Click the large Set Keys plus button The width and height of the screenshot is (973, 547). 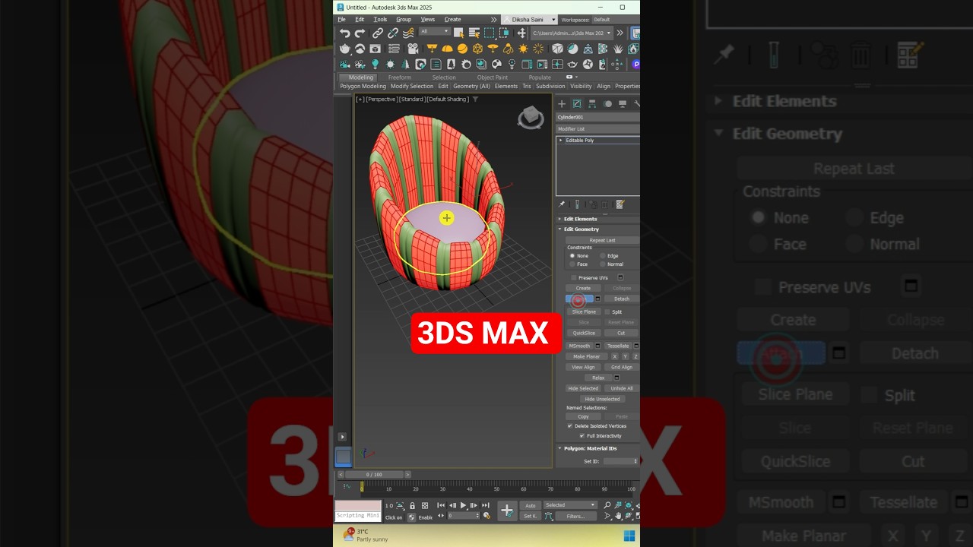(507, 511)
